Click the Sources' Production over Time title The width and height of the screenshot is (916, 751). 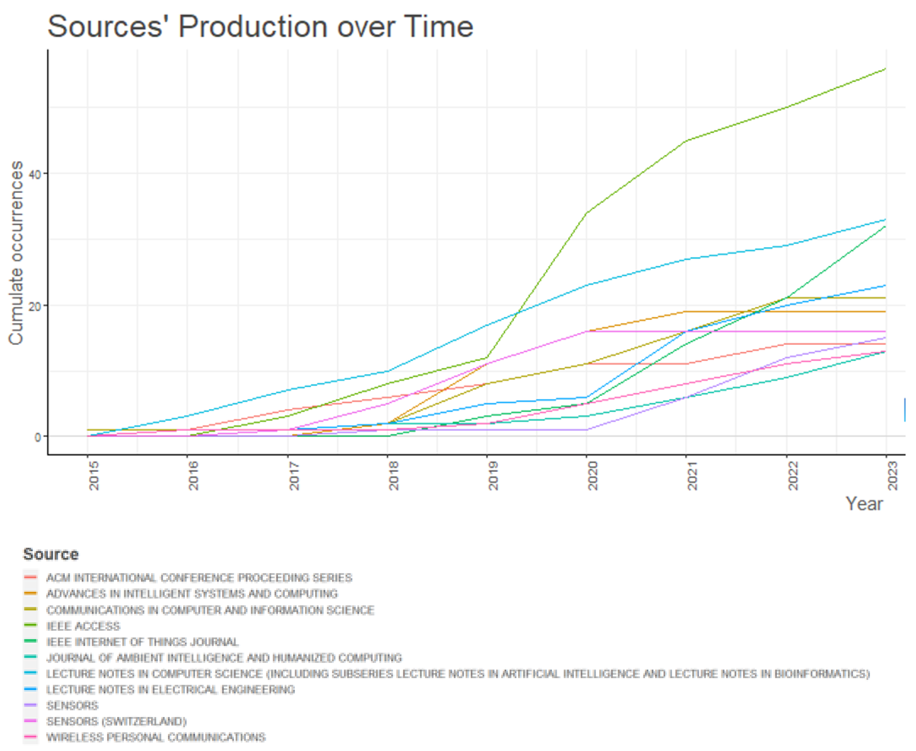pos(260,27)
